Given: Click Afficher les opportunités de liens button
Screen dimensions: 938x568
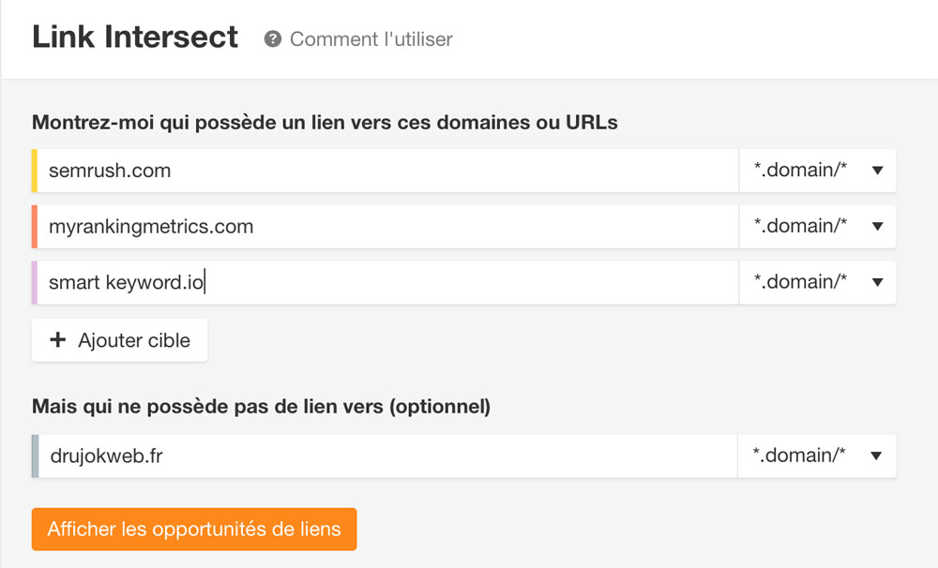Looking at the screenshot, I should [194, 530].
